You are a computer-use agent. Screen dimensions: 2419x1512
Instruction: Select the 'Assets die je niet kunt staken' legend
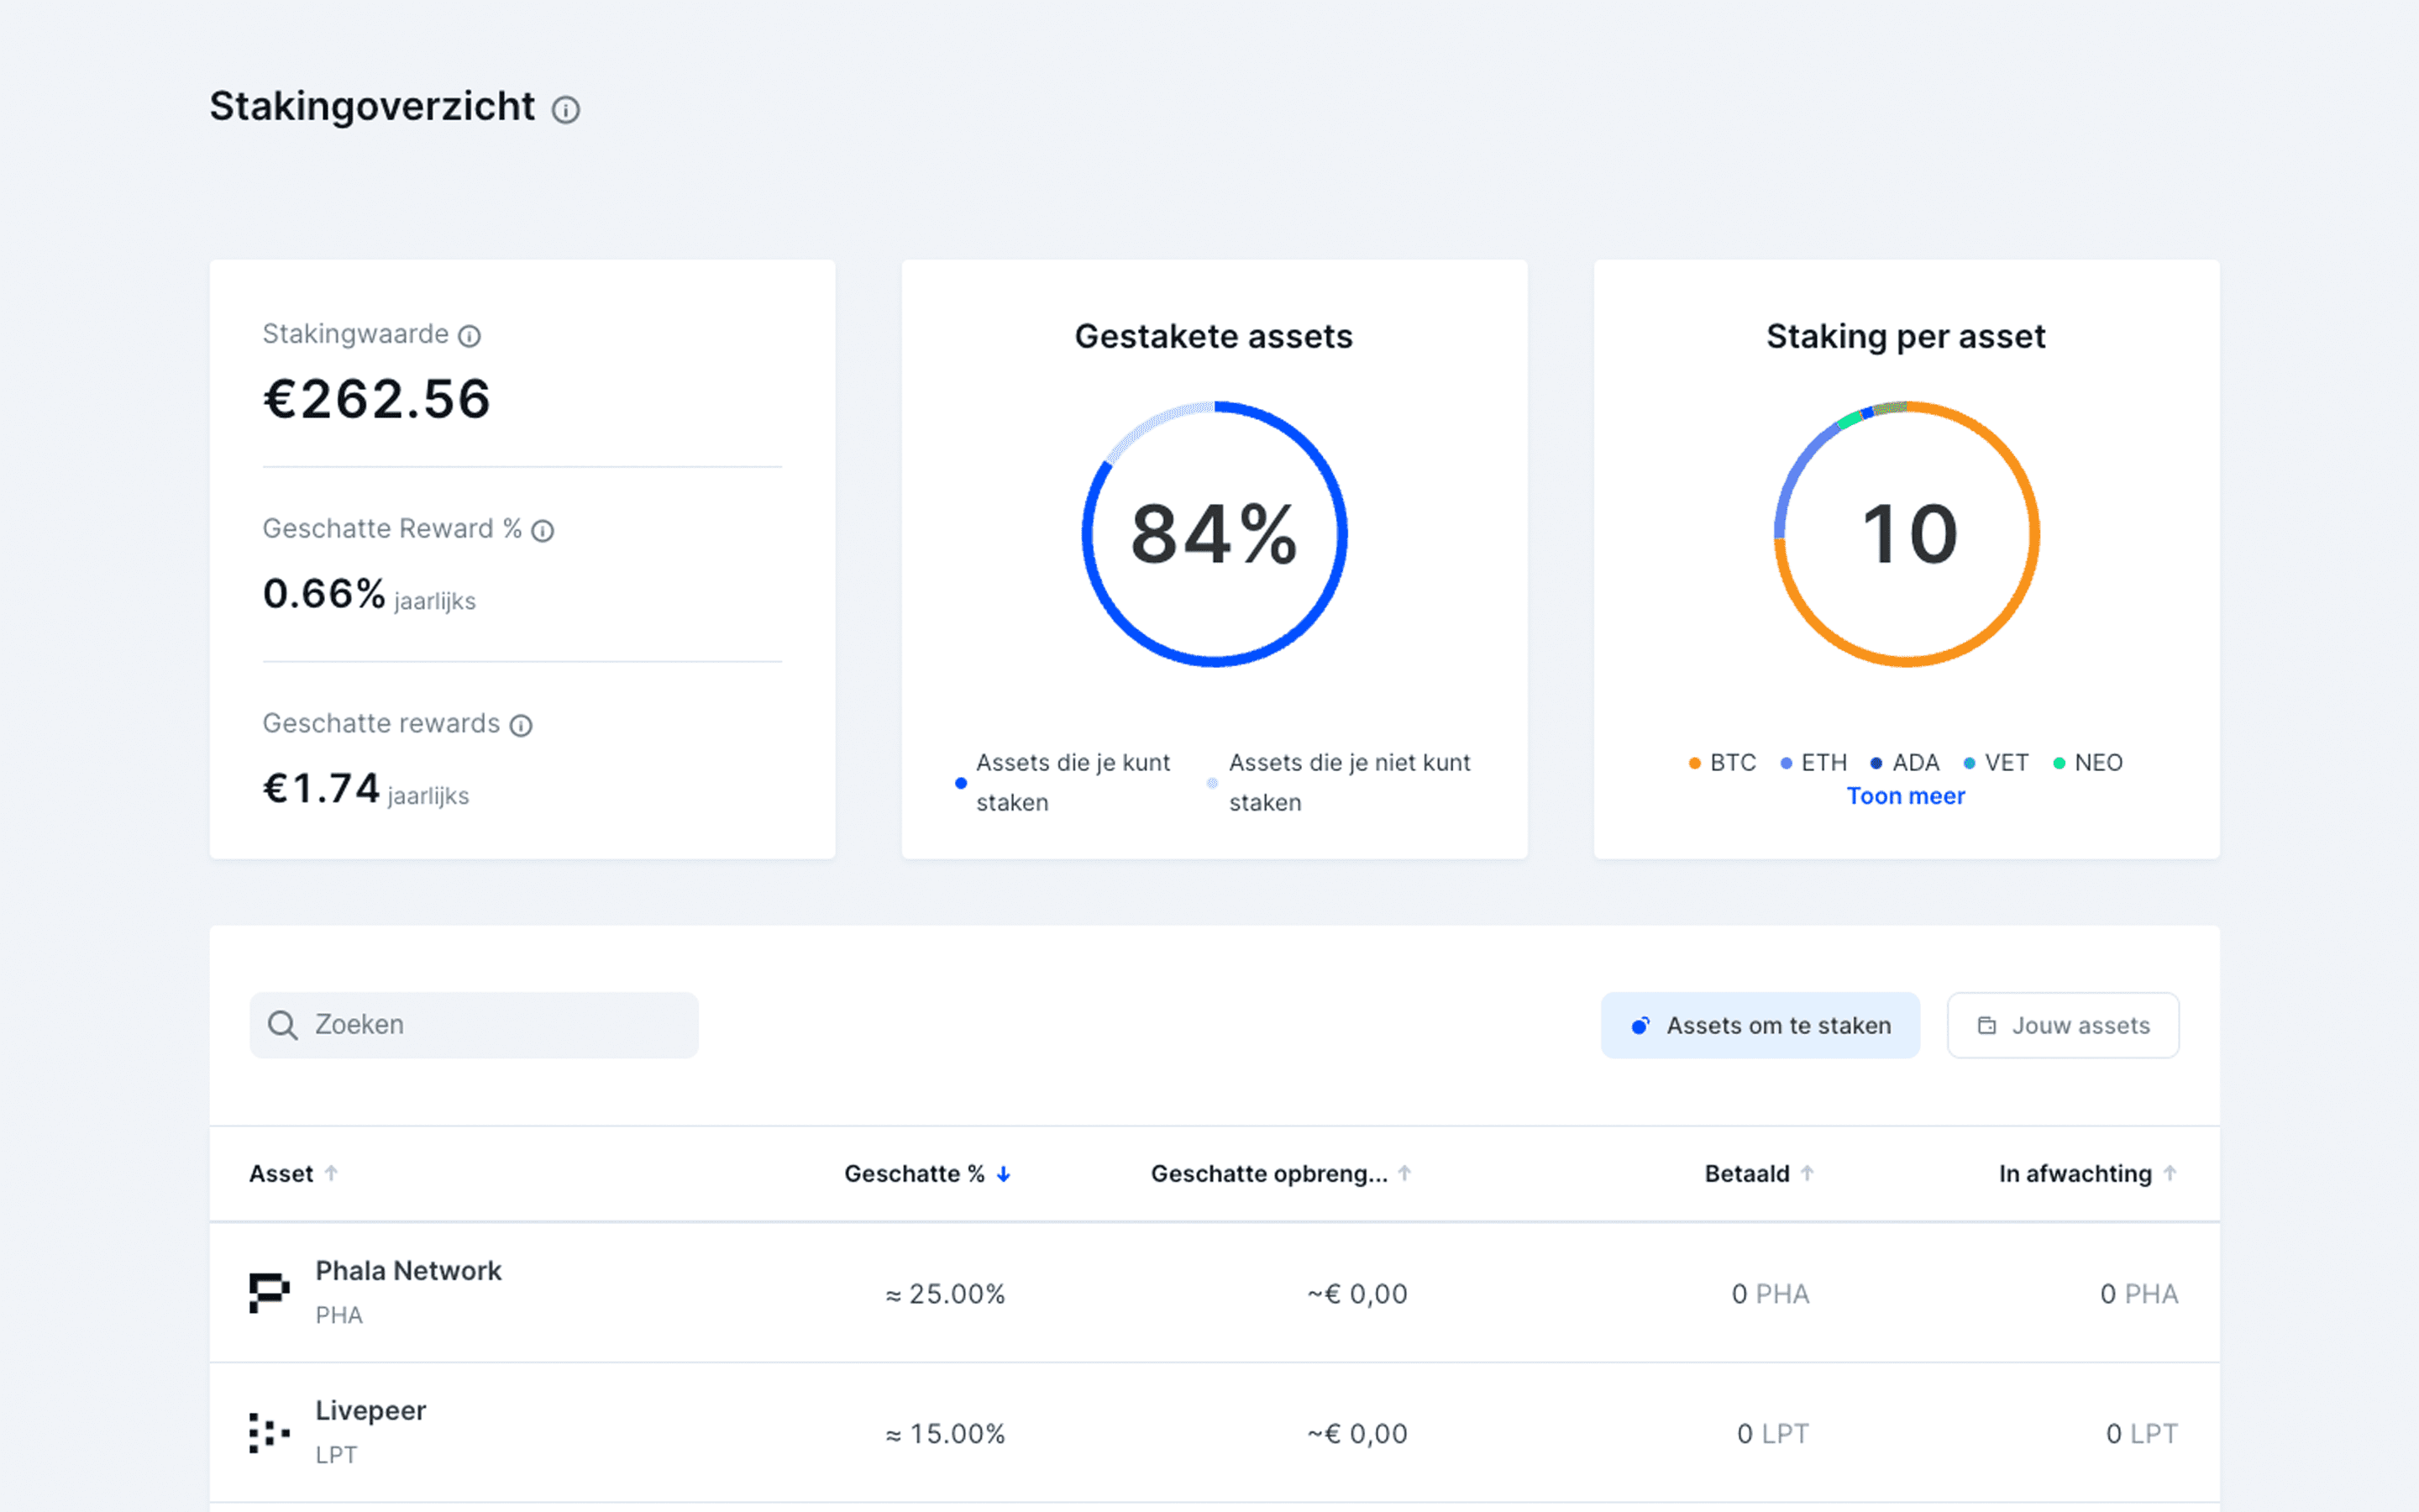1340,782
